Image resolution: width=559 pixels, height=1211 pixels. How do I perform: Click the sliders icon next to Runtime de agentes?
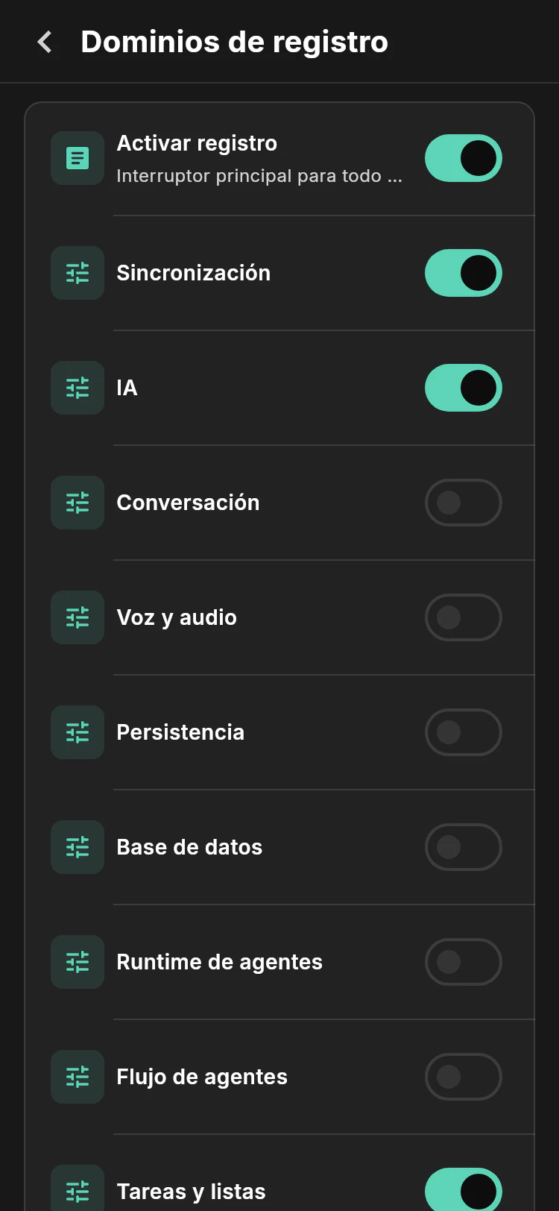point(78,962)
